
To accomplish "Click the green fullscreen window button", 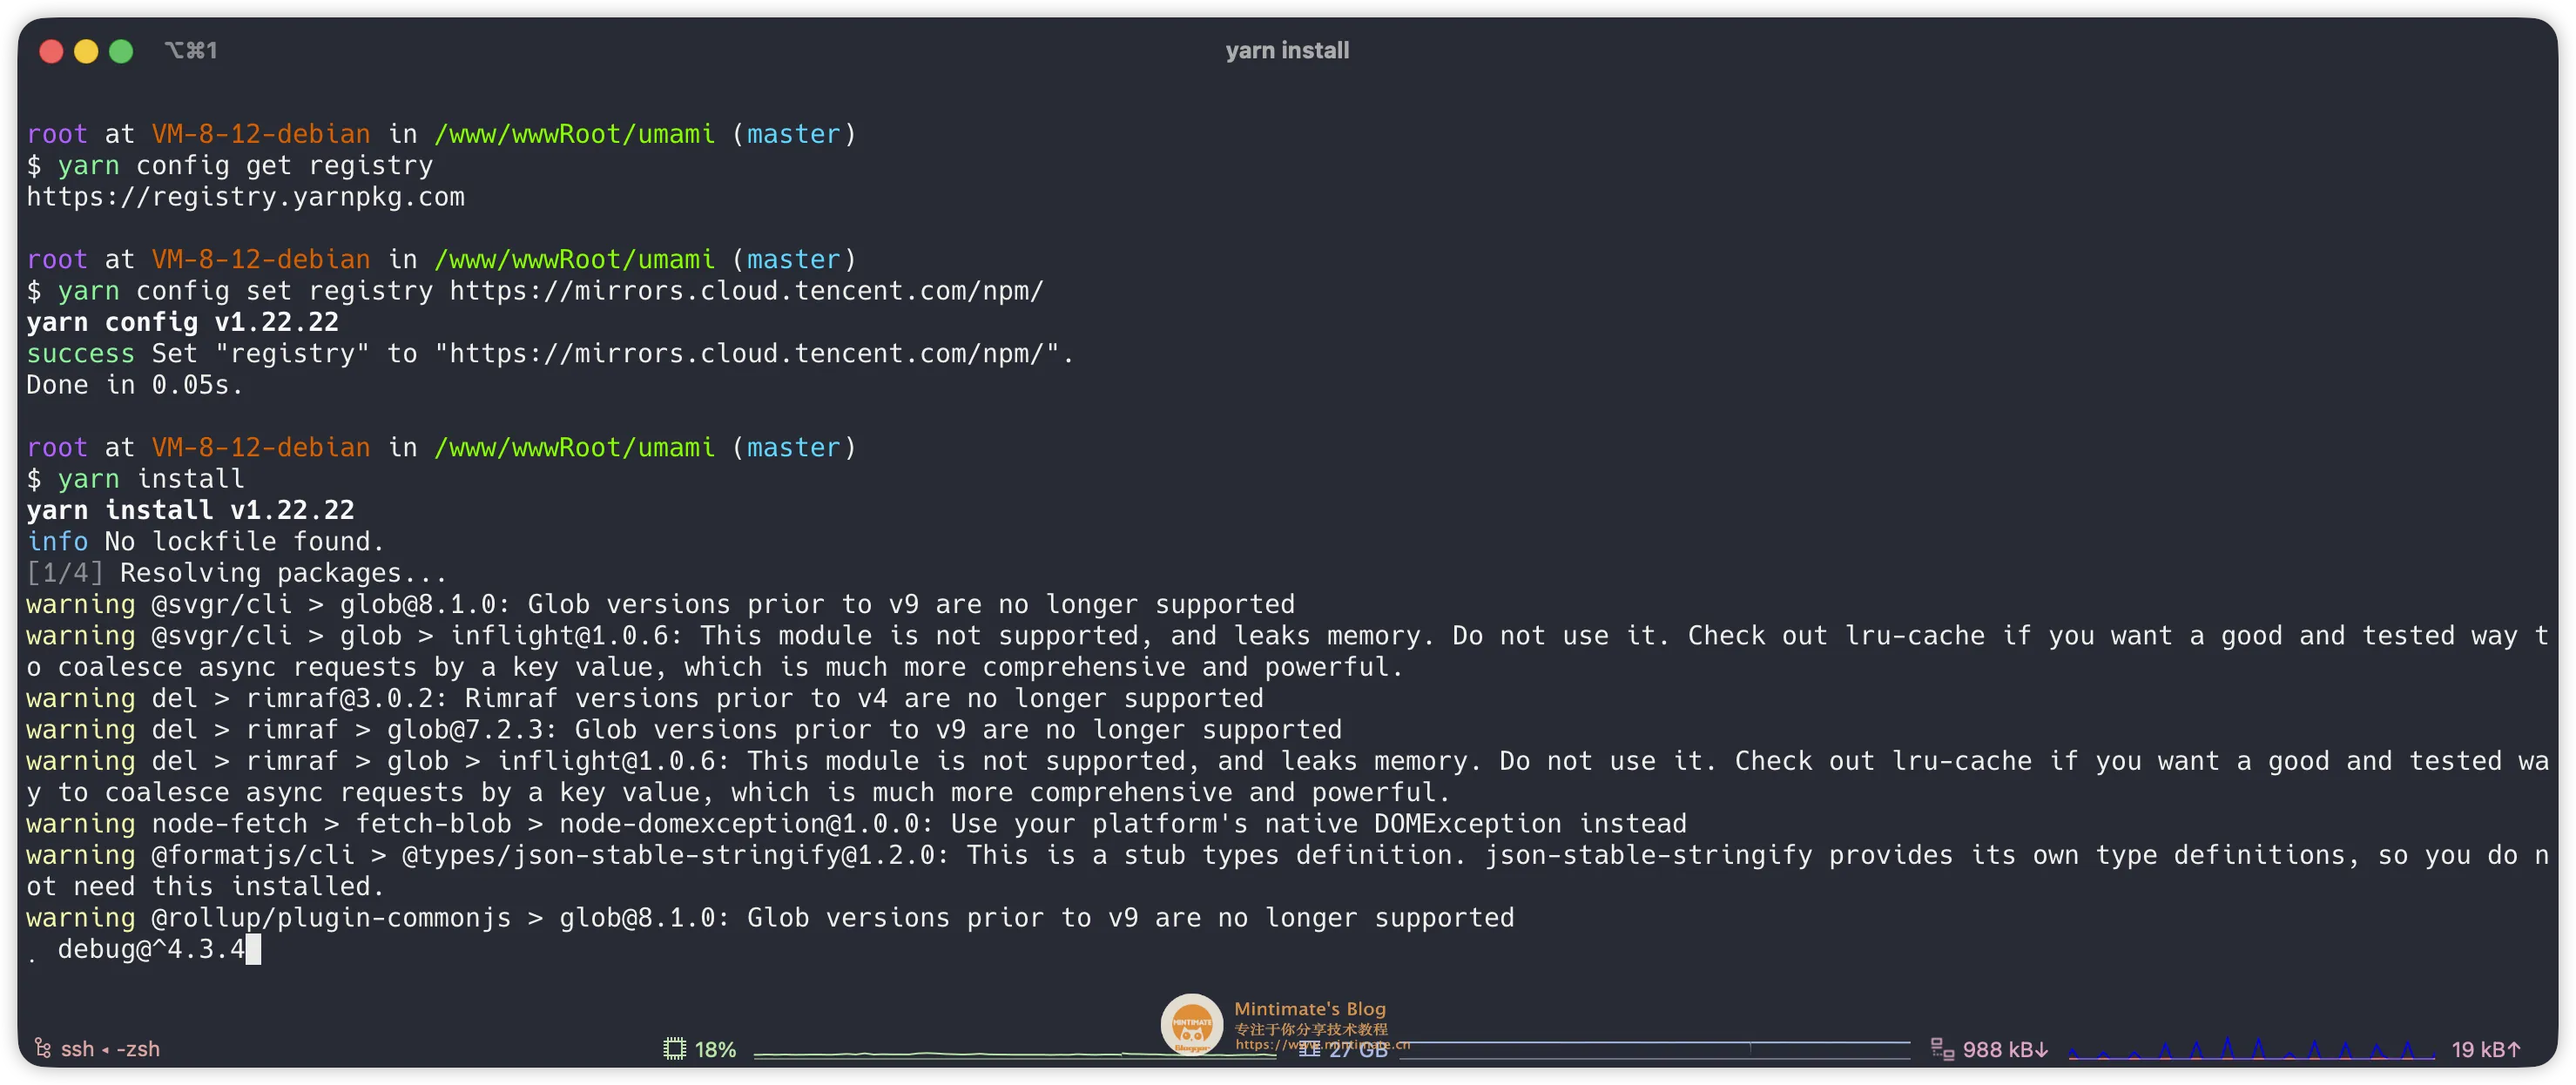I will click(x=121, y=51).
